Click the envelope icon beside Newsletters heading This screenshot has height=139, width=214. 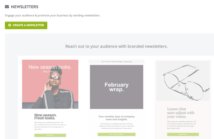(x=7, y=7)
